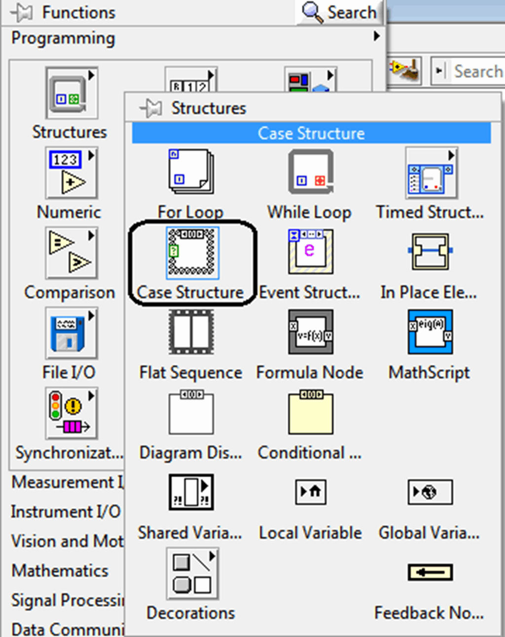The width and height of the screenshot is (505, 637).
Task: Select the While Loop structure
Action: 310,172
